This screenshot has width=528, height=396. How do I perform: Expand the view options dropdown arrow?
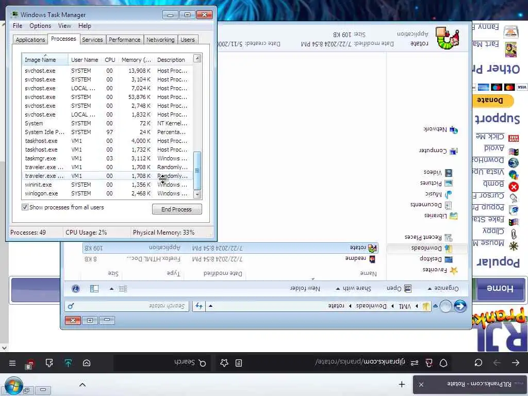pyautogui.click(x=111, y=289)
